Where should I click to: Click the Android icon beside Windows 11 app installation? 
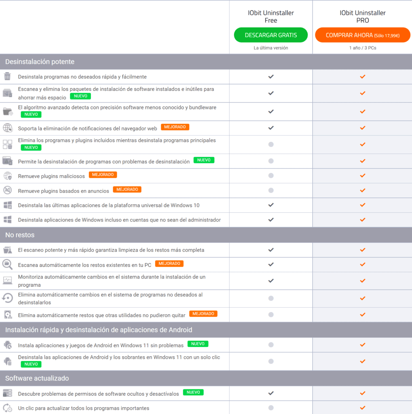[x=8, y=344]
